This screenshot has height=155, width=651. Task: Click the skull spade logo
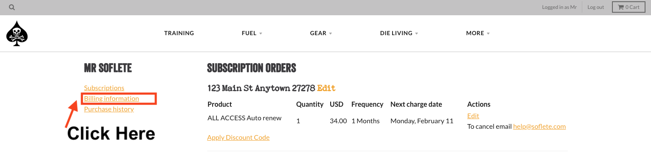[17, 33]
